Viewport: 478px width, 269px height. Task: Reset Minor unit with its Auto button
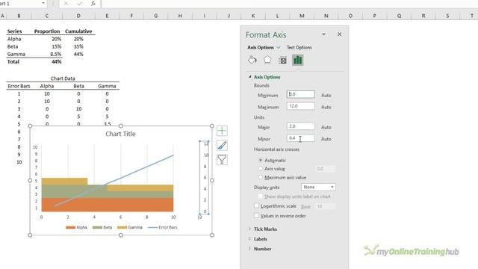pyautogui.click(x=326, y=139)
